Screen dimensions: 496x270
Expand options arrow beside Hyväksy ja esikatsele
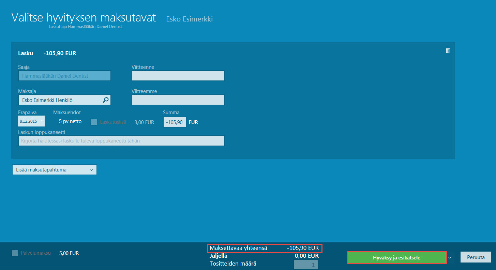tap(450, 257)
